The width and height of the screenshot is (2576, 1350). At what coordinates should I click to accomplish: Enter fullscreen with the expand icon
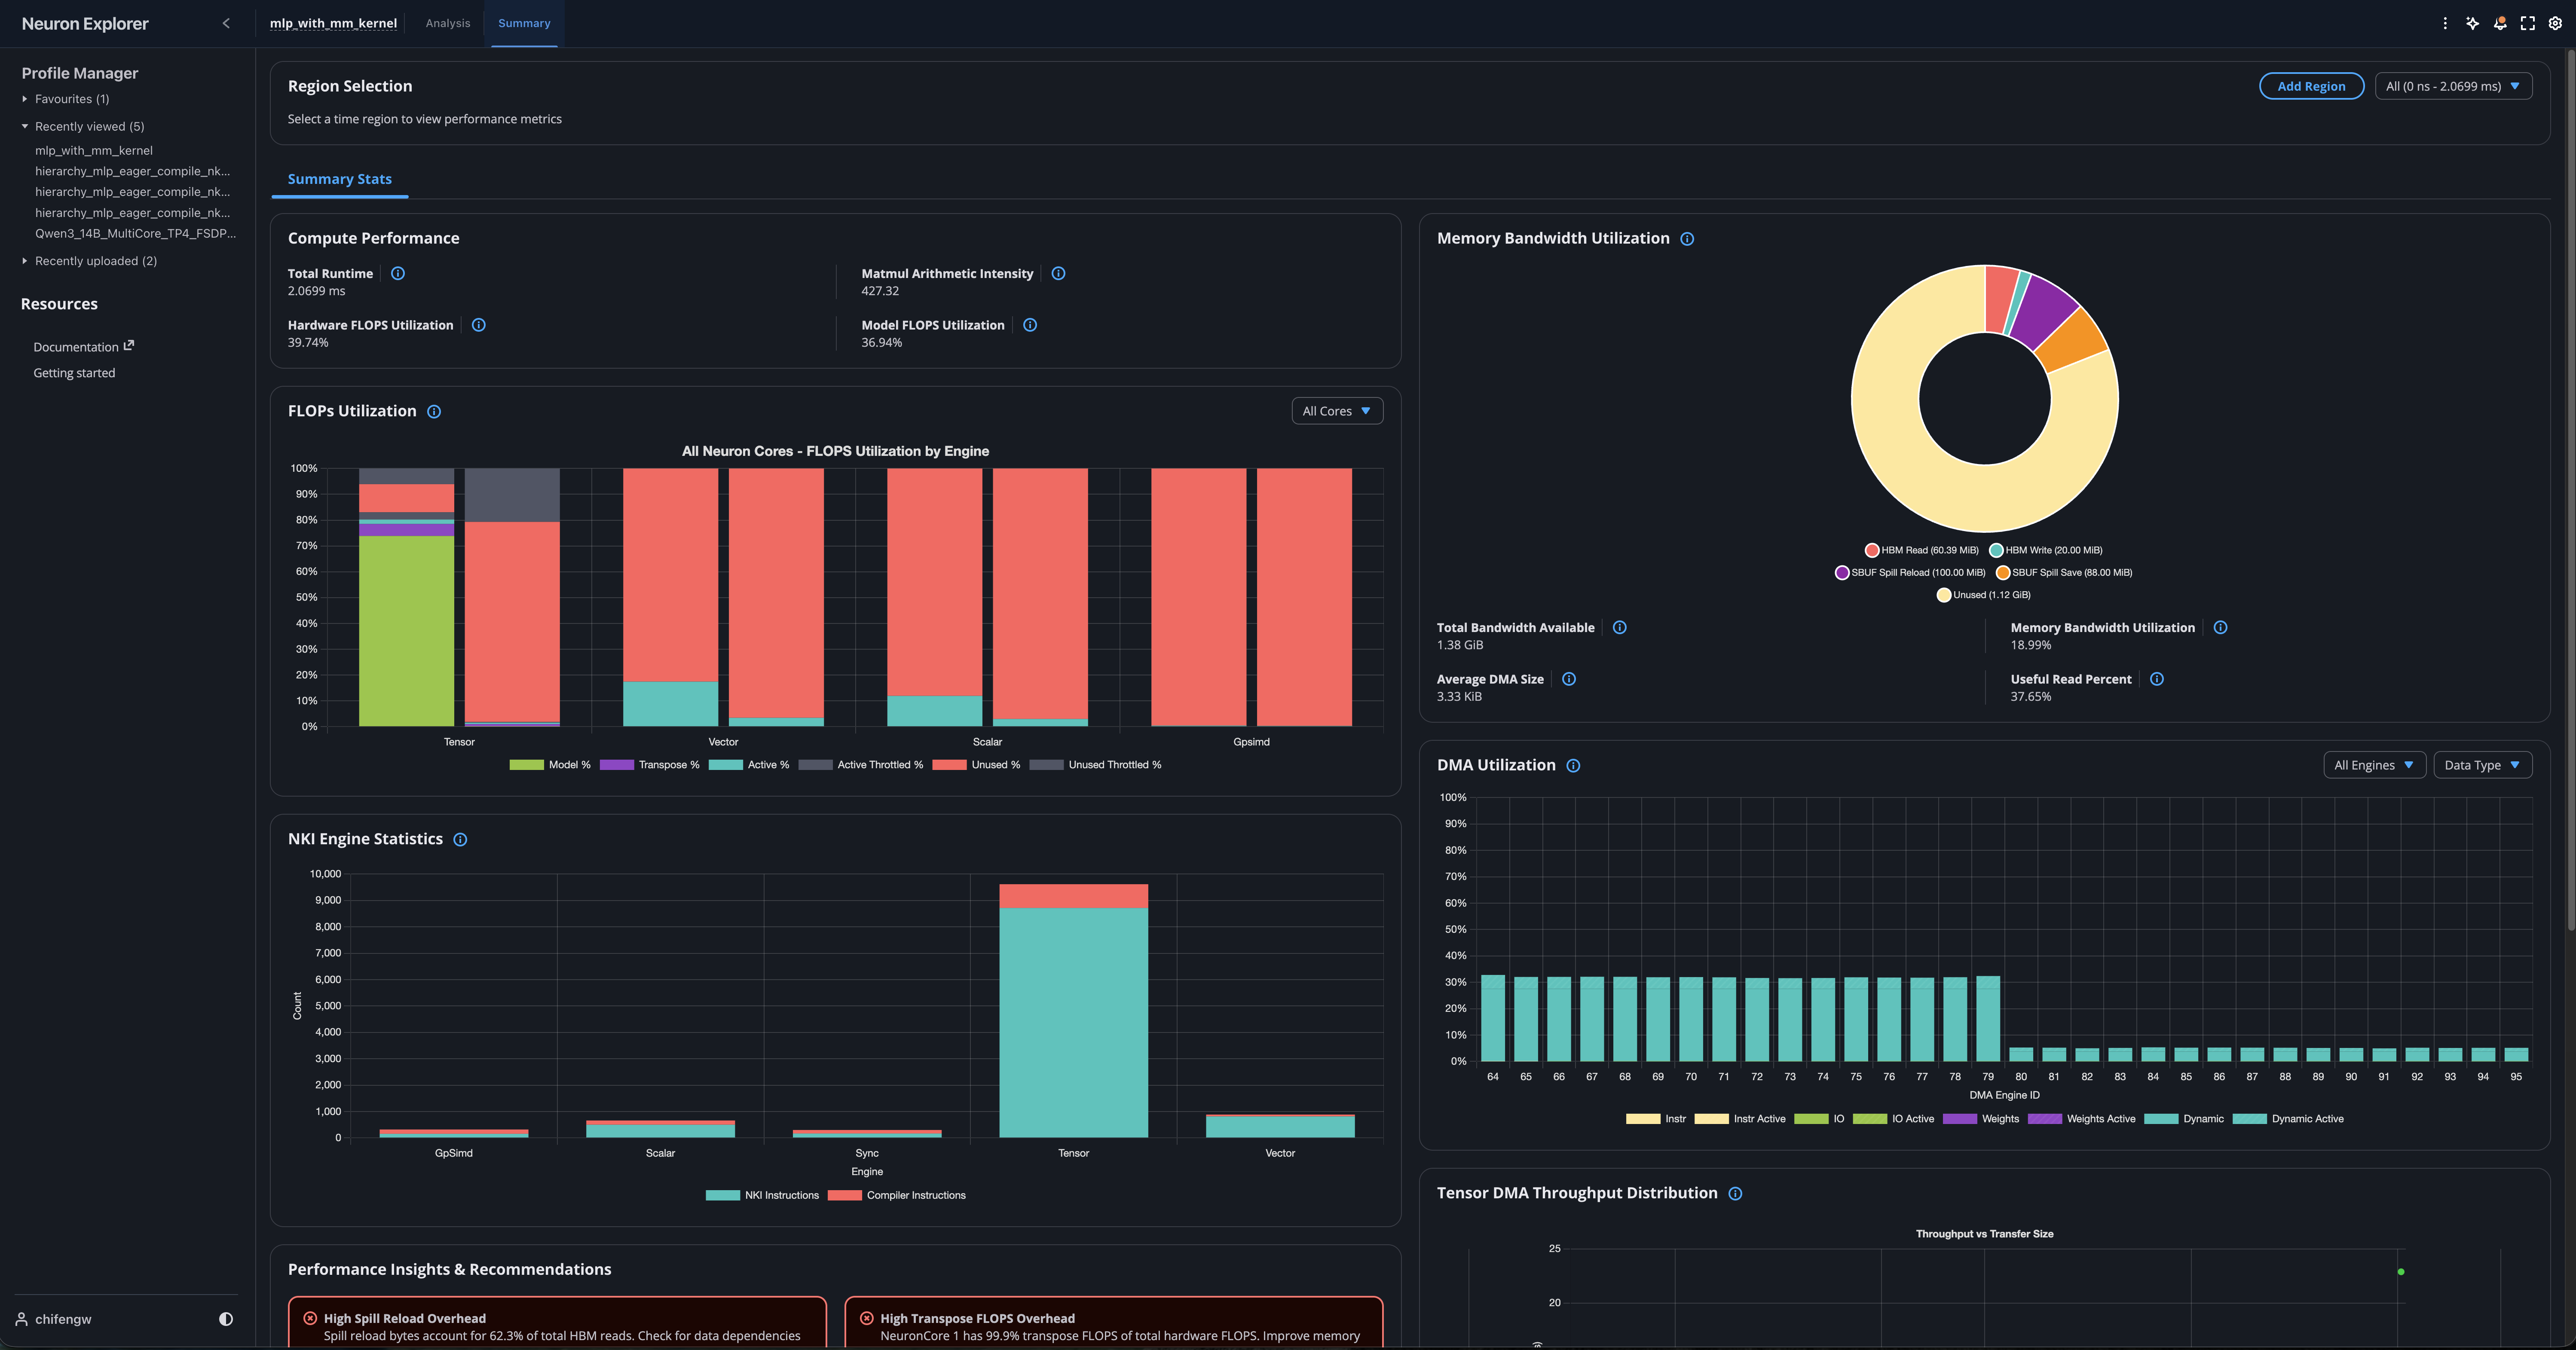[x=2528, y=23]
